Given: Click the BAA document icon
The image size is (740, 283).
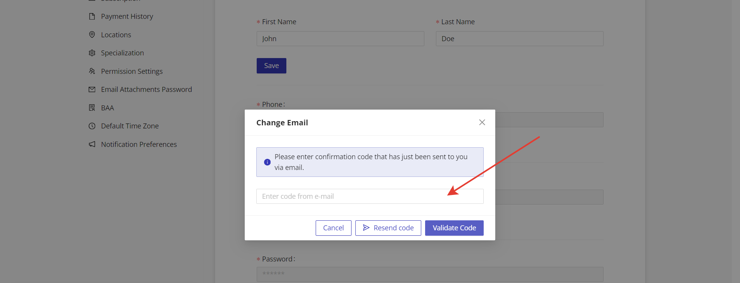Looking at the screenshot, I should (x=92, y=108).
